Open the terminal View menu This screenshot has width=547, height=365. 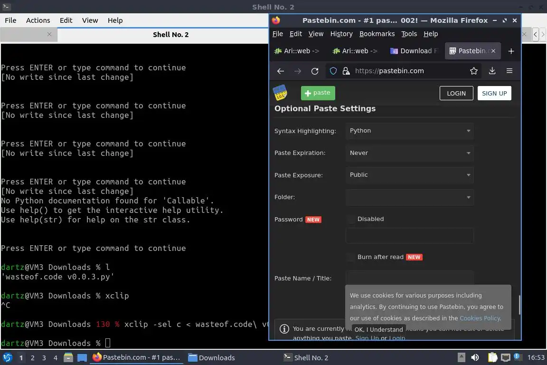click(x=90, y=20)
